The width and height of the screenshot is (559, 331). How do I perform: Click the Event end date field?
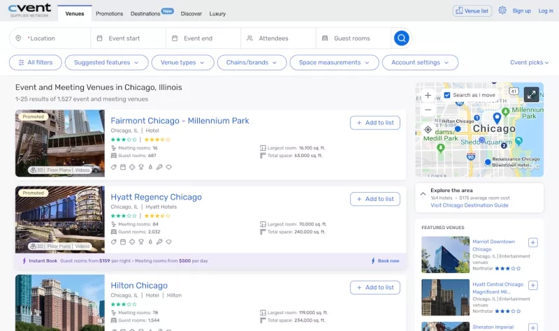(x=203, y=38)
